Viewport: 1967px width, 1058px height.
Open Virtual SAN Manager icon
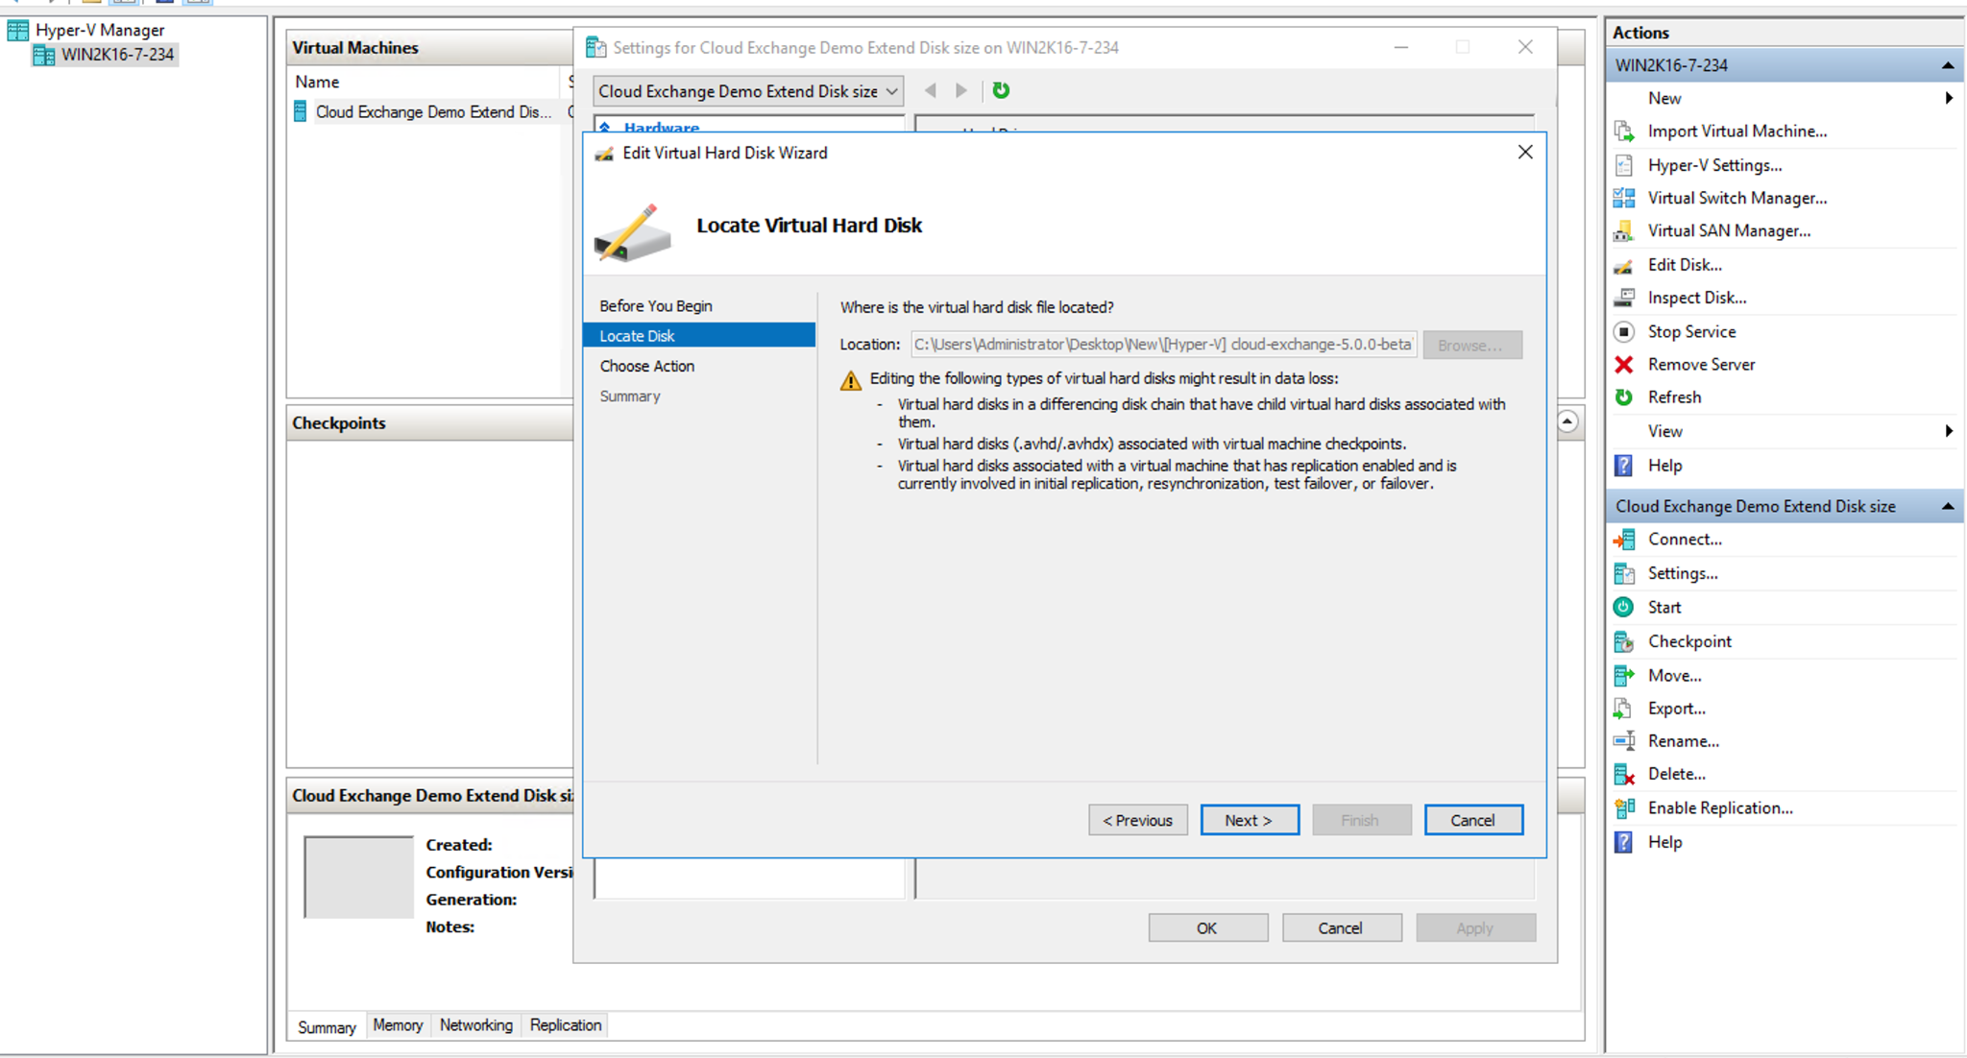click(1624, 230)
